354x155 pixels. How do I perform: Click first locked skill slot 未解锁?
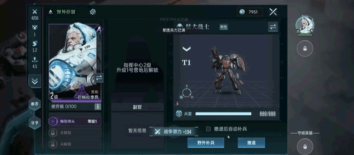(75, 133)
